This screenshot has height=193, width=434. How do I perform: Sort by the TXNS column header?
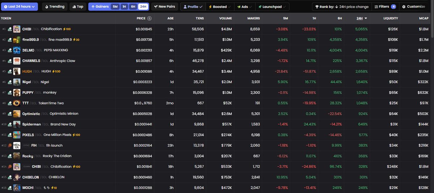(199, 18)
